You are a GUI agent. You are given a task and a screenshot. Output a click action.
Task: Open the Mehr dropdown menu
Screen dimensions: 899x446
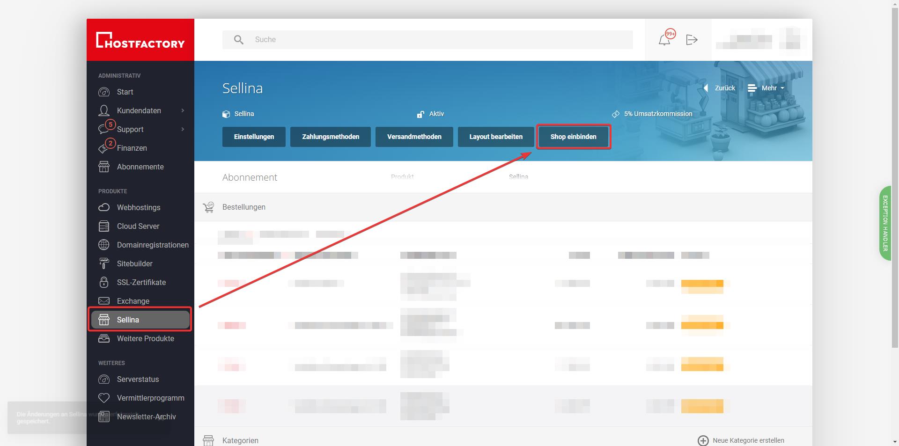point(766,88)
